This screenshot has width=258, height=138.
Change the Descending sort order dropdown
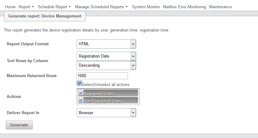pos(106,65)
